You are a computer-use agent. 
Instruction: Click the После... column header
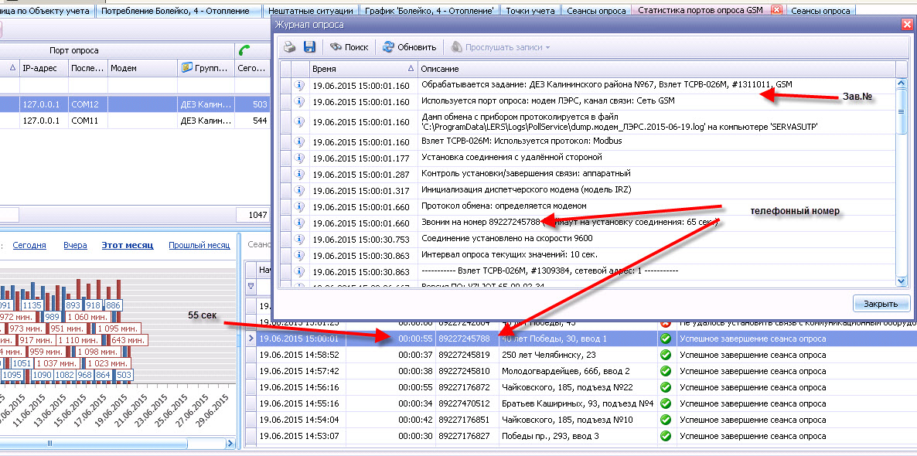pyautogui.click(x=87, y=68)
